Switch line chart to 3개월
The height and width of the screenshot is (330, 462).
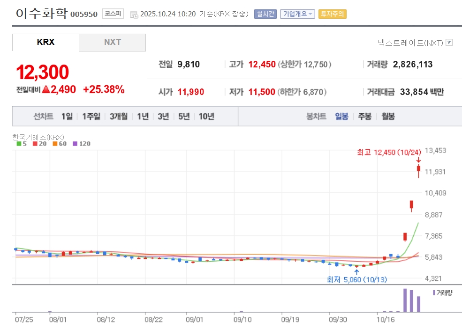click(119, 117)
